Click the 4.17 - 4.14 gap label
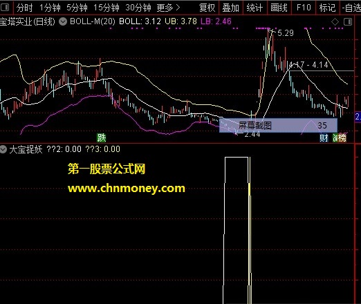 tap(308, 65)
